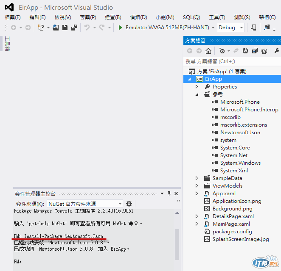Pin the Package Manager Console panel
The image size is (281, 271).
(x=169, y=194)
